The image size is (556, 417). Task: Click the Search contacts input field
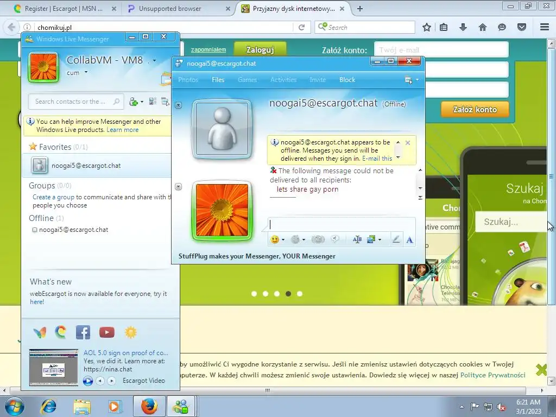[x=76, y=102]
